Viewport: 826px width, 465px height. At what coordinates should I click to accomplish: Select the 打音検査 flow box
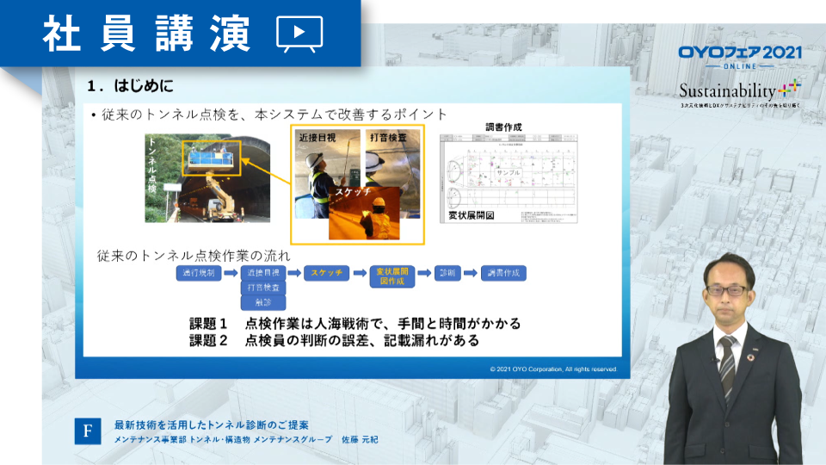pos(263,288)
